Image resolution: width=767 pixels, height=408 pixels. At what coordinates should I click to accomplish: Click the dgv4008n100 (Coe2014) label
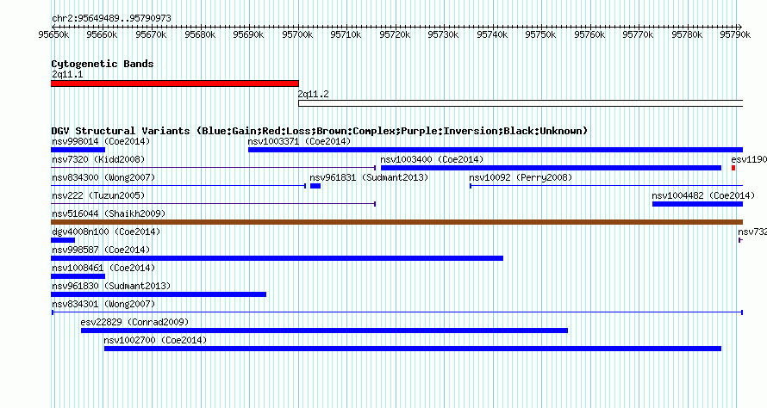click(106, 232)
